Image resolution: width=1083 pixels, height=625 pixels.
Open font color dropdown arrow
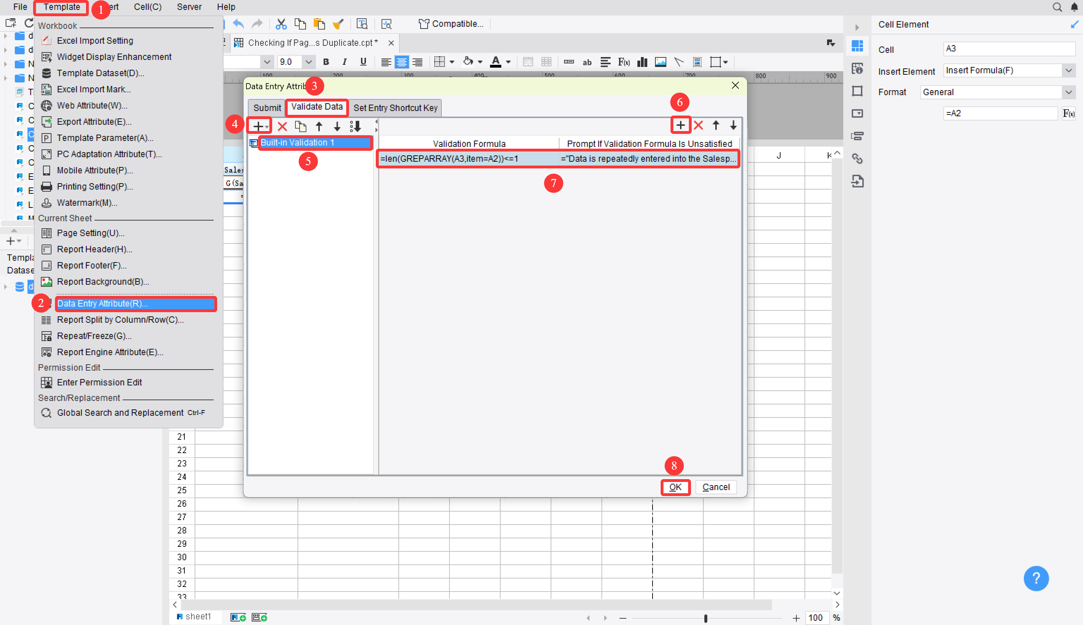tap(508, 62)
